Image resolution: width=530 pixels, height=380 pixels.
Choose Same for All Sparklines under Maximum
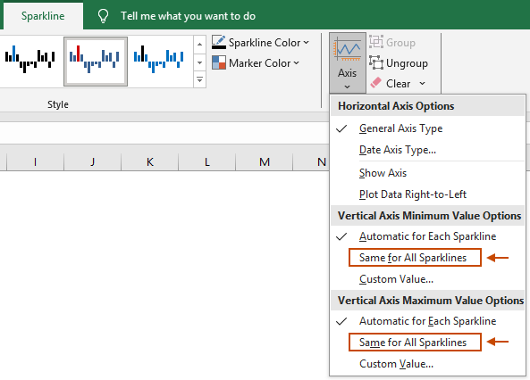point(415,343)
